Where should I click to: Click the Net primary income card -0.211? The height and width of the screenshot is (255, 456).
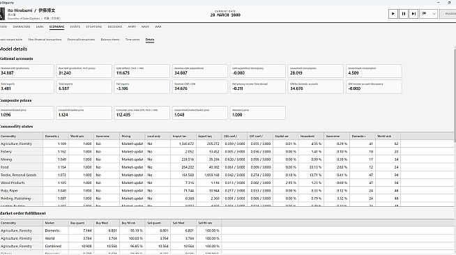tap(258, 86)
